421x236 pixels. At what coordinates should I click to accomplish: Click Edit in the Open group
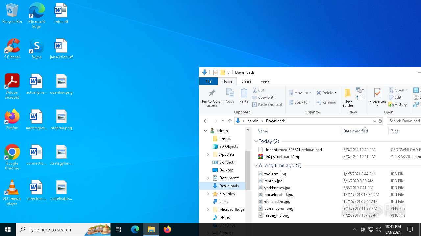[x=395, y=97]
